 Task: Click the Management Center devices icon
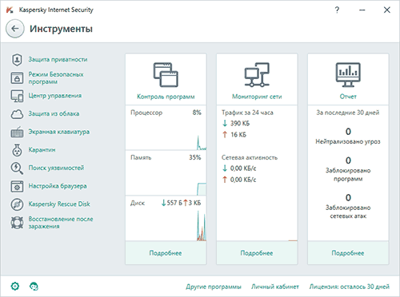point(17,96)
